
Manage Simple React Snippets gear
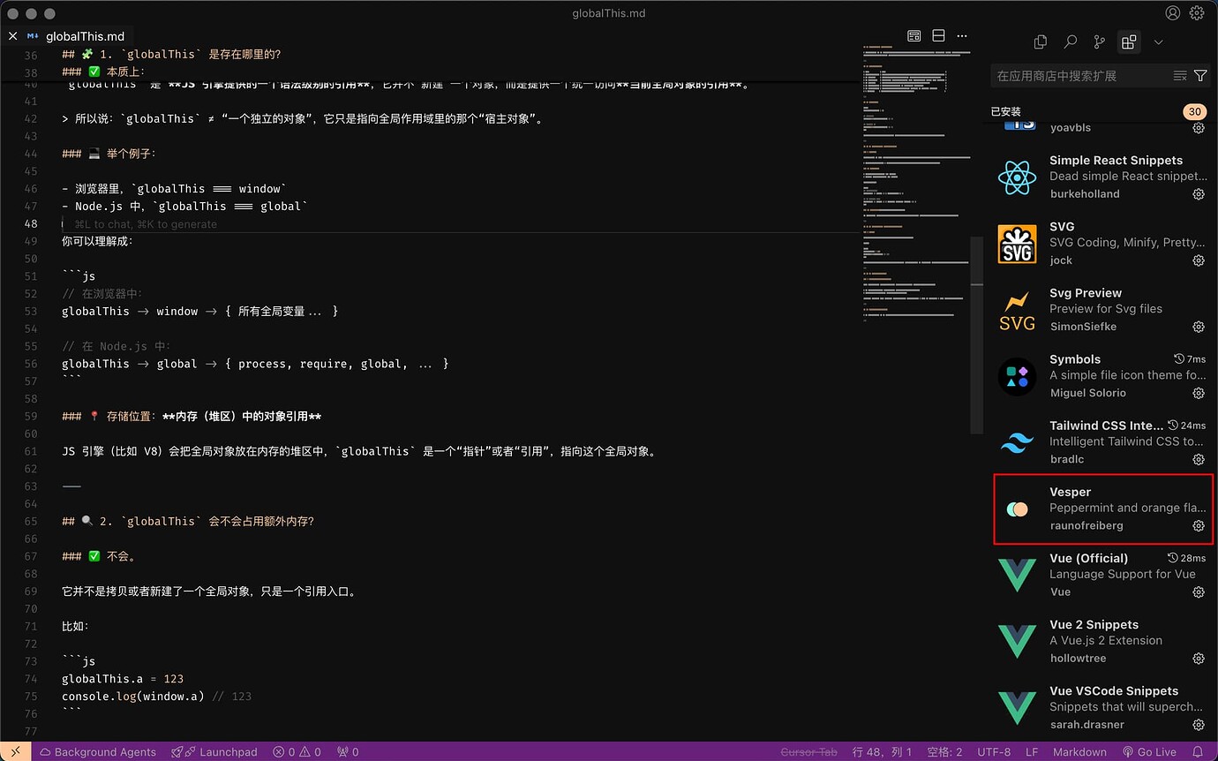pos(1199,194)
